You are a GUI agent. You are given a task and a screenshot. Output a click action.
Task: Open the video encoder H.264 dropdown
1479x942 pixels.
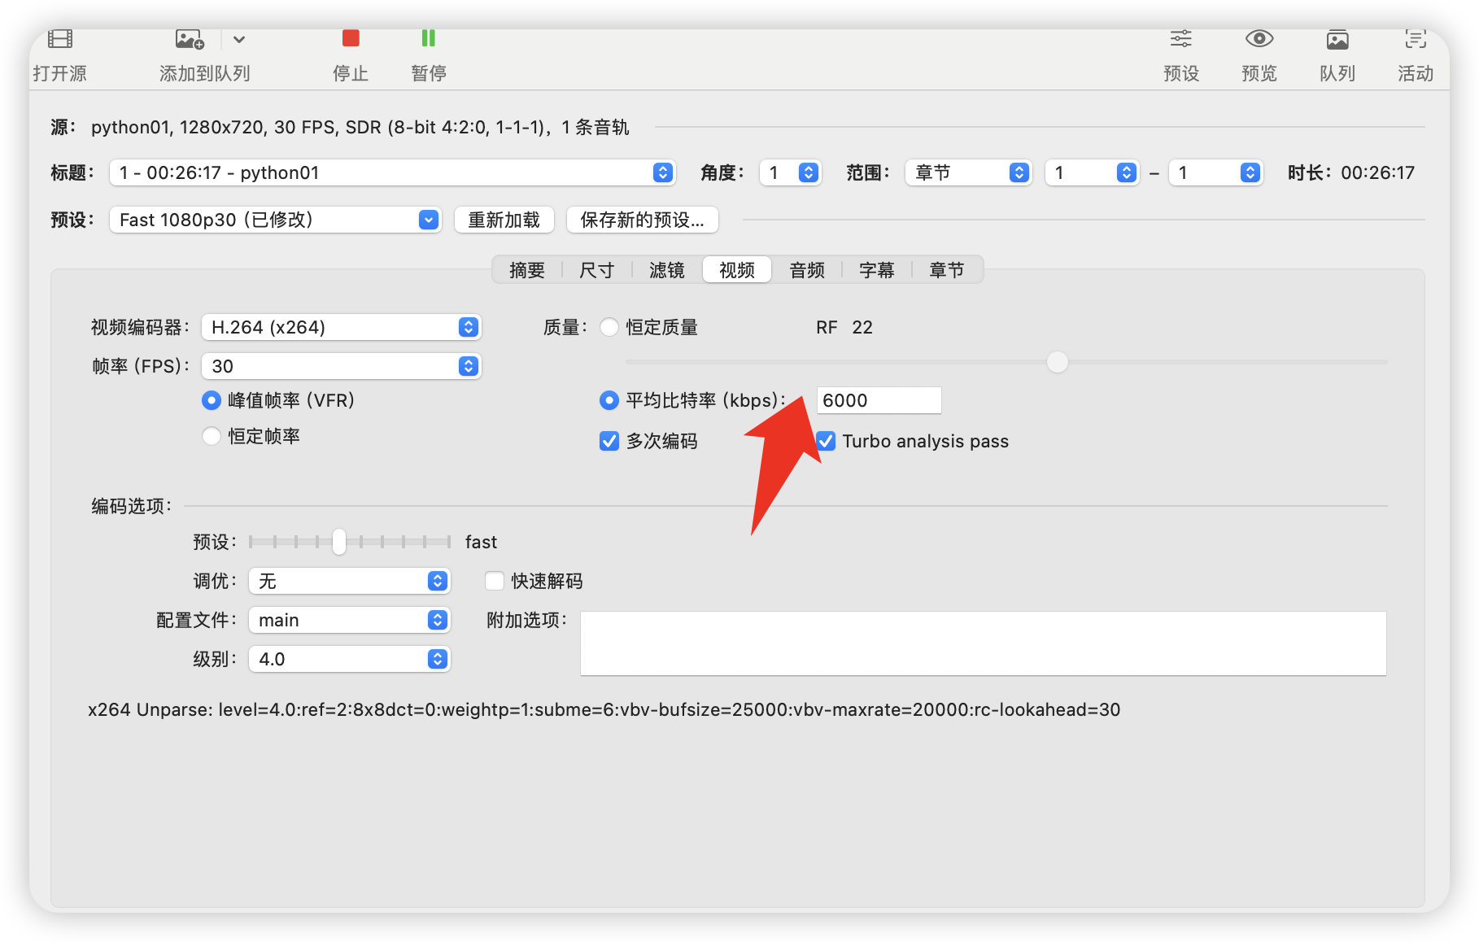pyautogui.click(x=342, y=327)
